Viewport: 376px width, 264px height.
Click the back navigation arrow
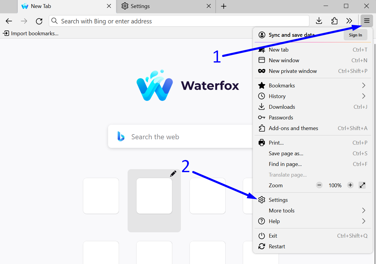pos(9,21)
